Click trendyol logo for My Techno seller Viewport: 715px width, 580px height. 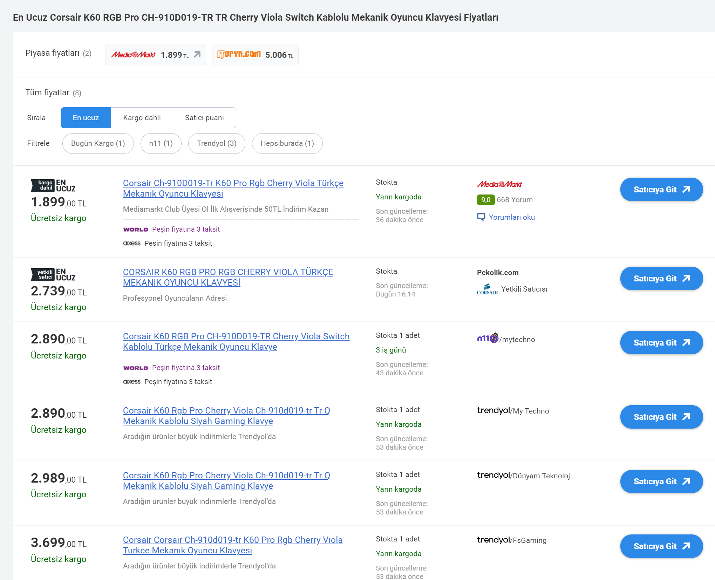(493, 410)
